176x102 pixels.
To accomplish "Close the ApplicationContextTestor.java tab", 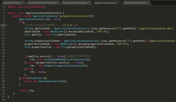I will coord(148,3).
